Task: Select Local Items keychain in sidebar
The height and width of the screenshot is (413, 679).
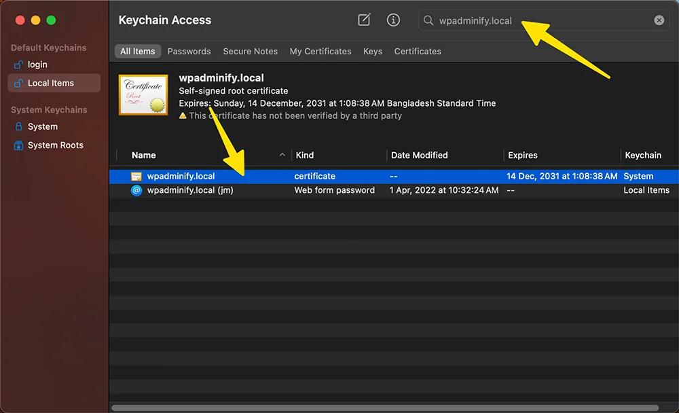Action: point(50,83)
